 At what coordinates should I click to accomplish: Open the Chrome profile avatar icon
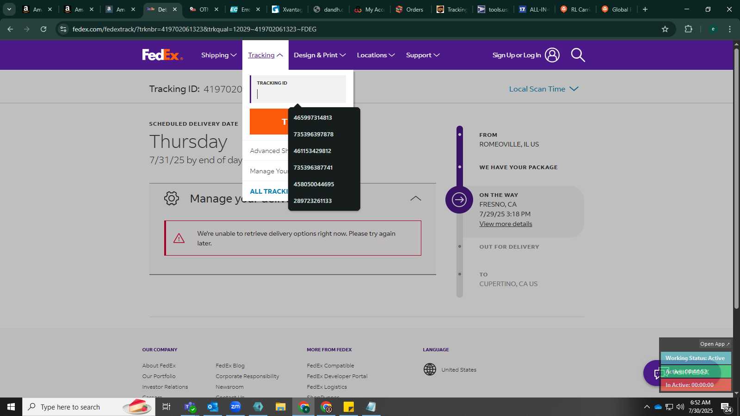coord(713,29)
